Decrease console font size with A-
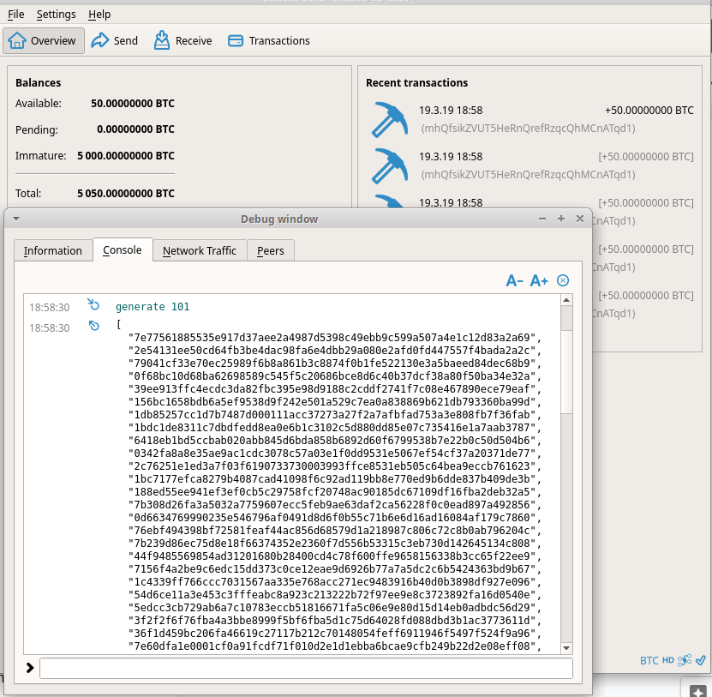The height and width of the screenshot is (697, 712). [514, 281]
